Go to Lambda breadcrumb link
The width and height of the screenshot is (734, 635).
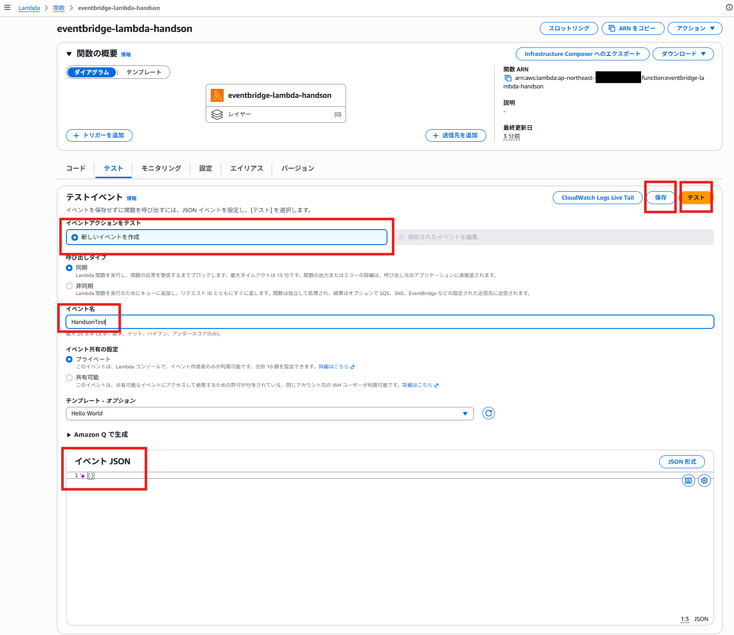pos(29,8)
